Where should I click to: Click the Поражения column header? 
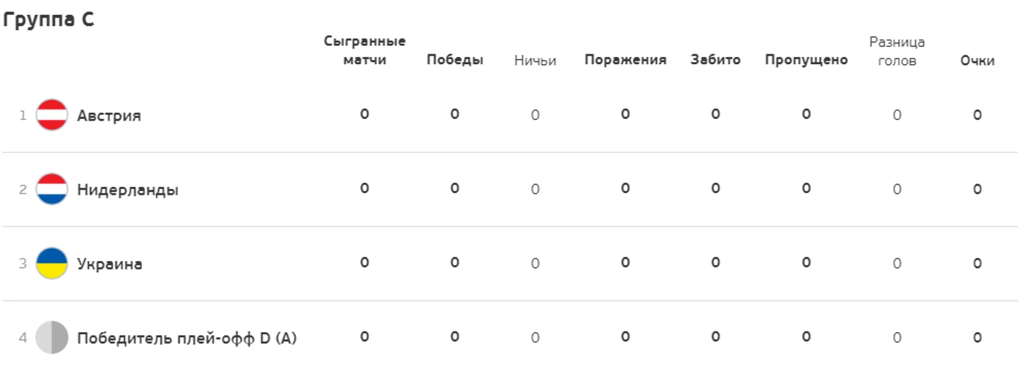625,60
